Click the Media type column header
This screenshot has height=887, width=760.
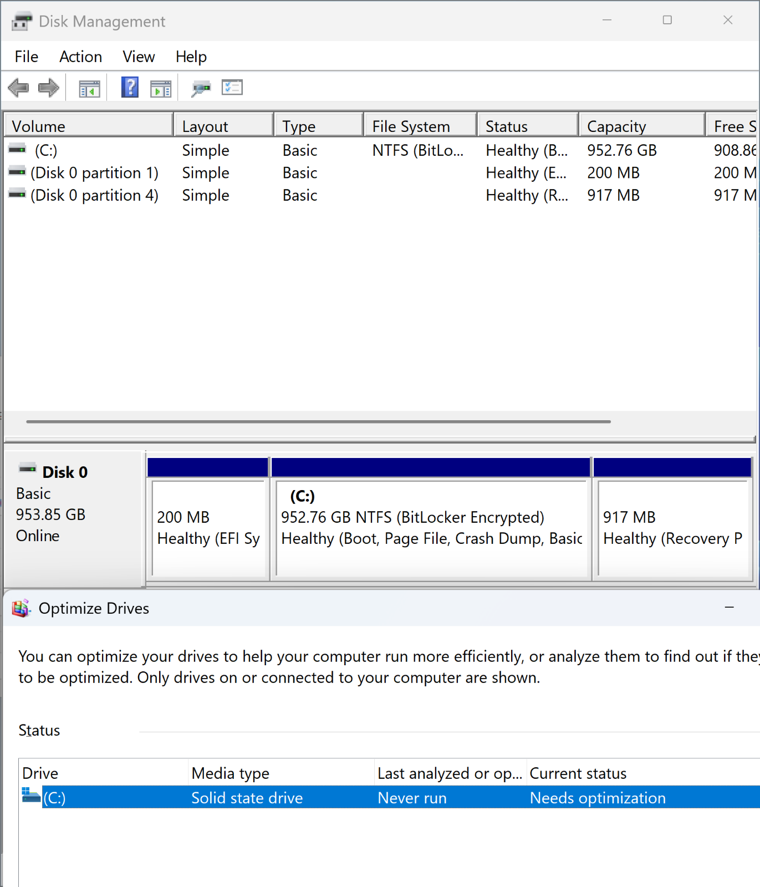click(281, 773)
